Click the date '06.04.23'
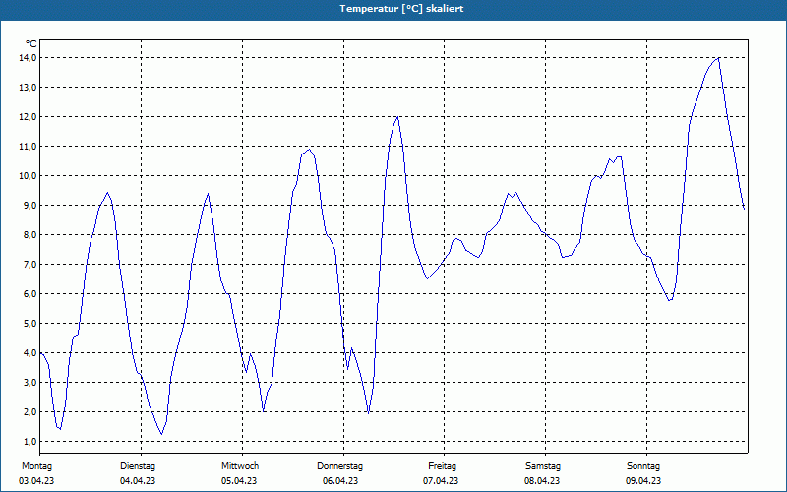The height and width of the screenshot is (492, 787). [x=340, y=481]
